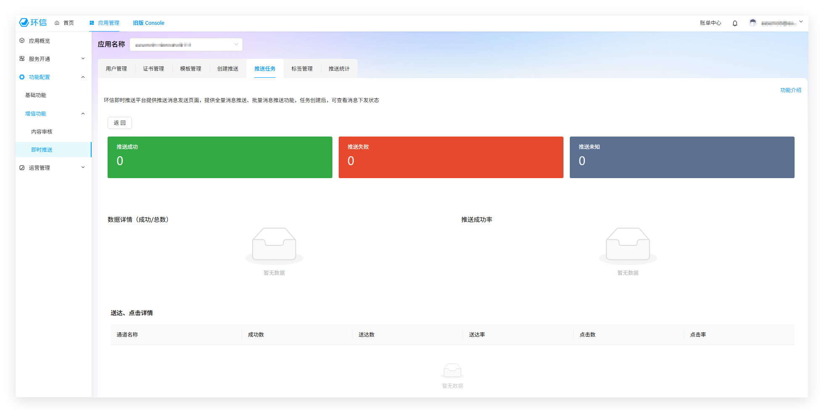
Task: Open the 应用名称 dropdown selector
Action: (186, 45)
